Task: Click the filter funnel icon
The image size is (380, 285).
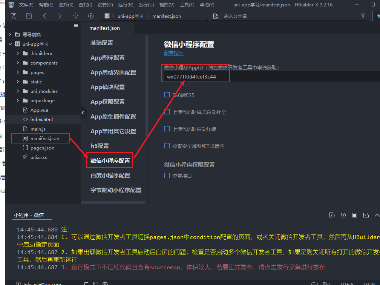Action: (363, 16)
